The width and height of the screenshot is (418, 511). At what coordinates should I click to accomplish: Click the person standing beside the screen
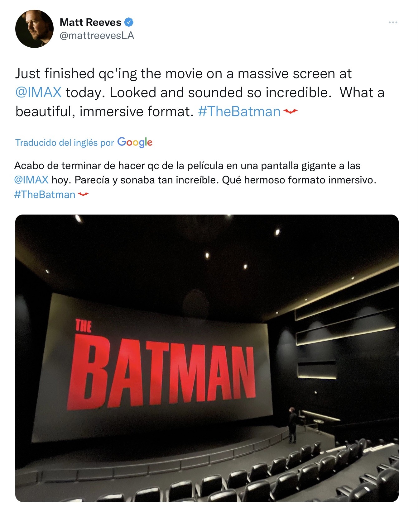(x=292, y=425)
